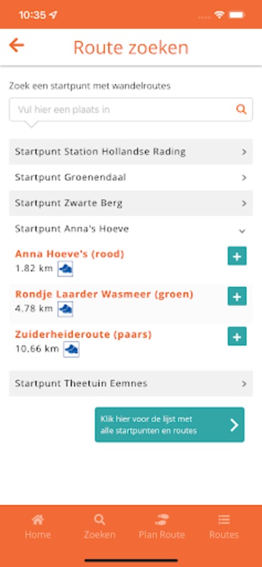Open list of all startpunten en routes
262x567 pixels.
coord(169,425)
